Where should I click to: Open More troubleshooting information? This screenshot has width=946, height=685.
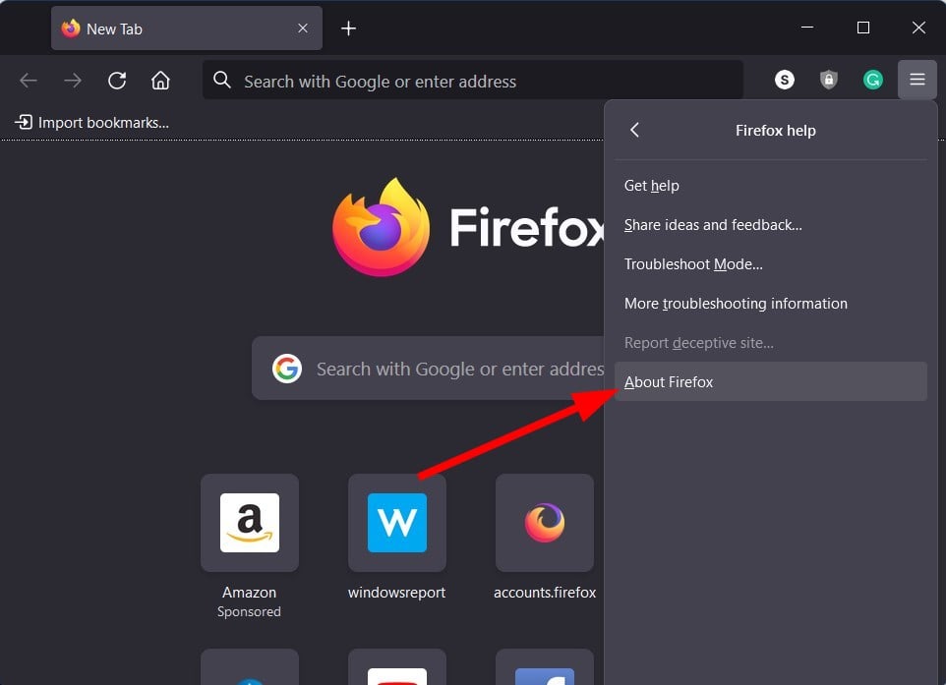coord(770,304)
